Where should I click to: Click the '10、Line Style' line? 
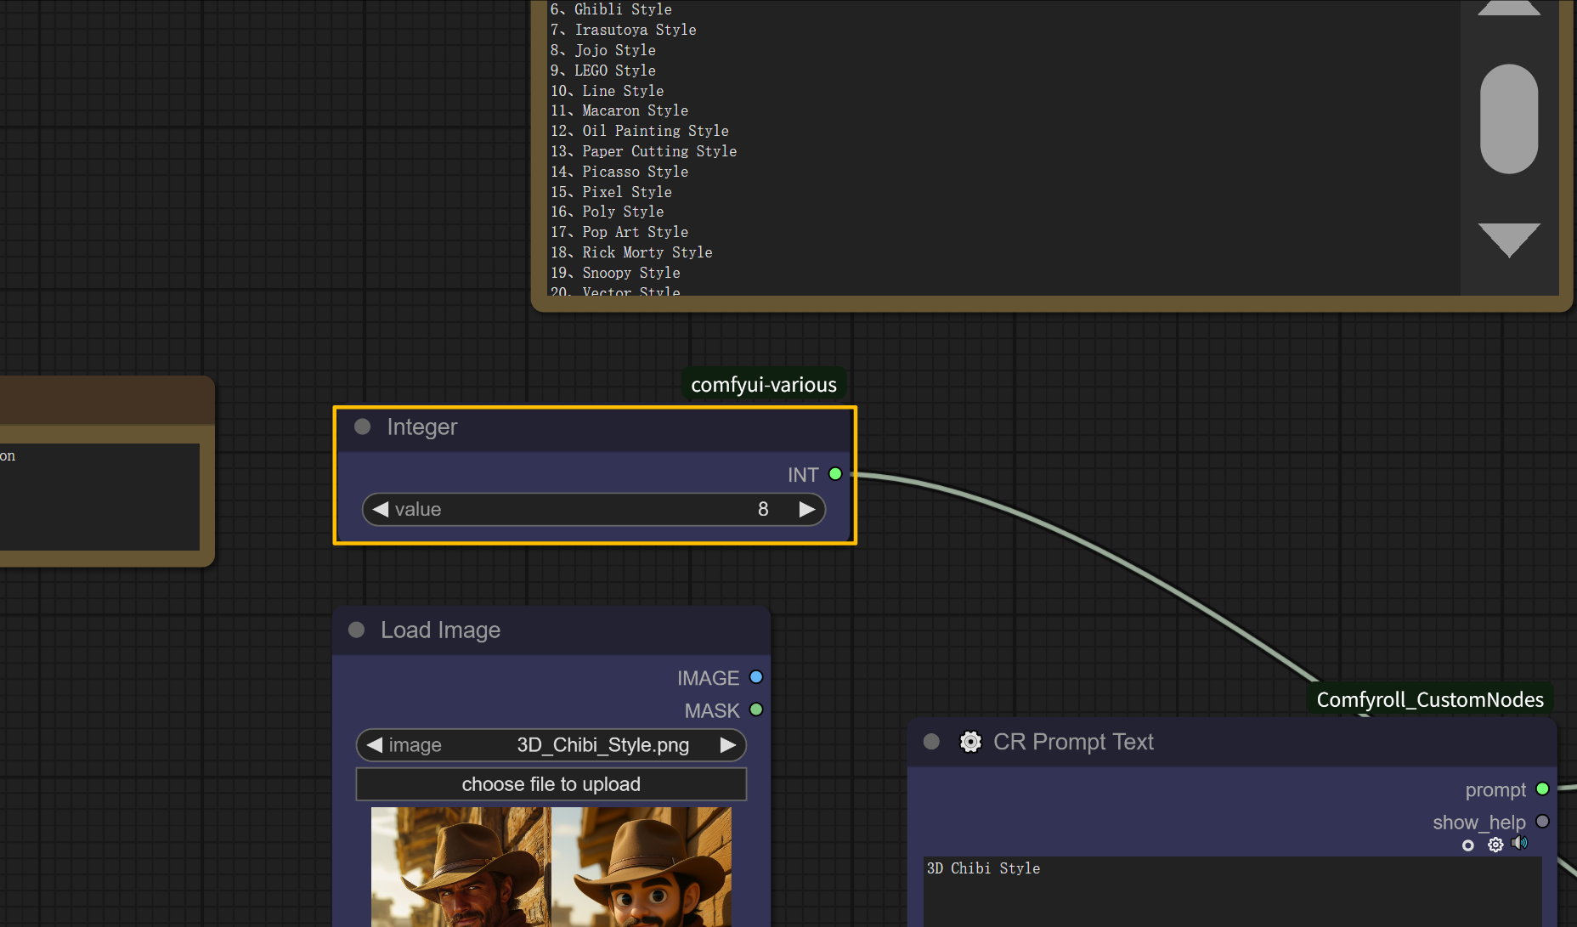pos(607,91)
